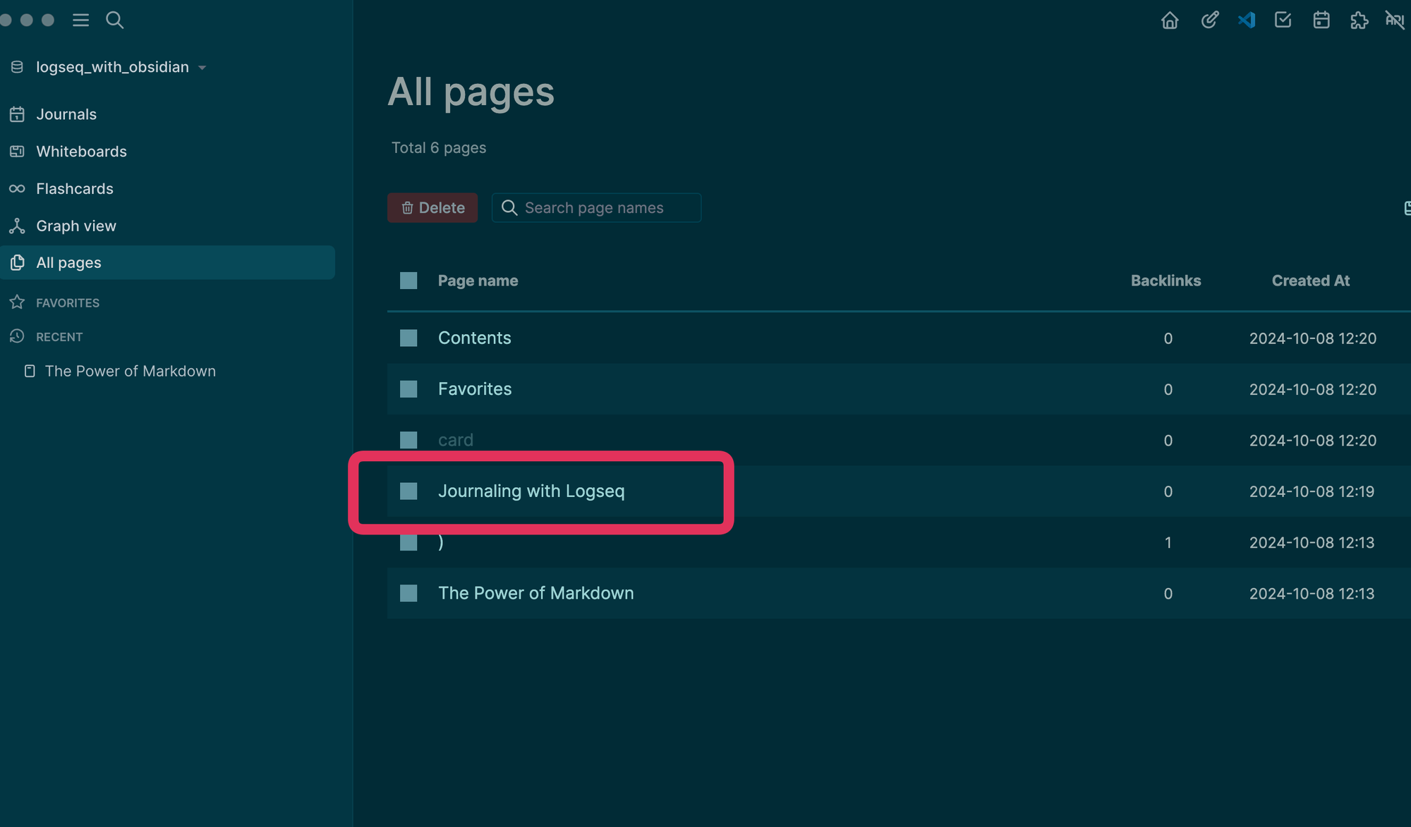Viewport: 1411px width, 827px height.
Task: Check the Journaling with Logseq row checkbox
Action: pos(408,491)
